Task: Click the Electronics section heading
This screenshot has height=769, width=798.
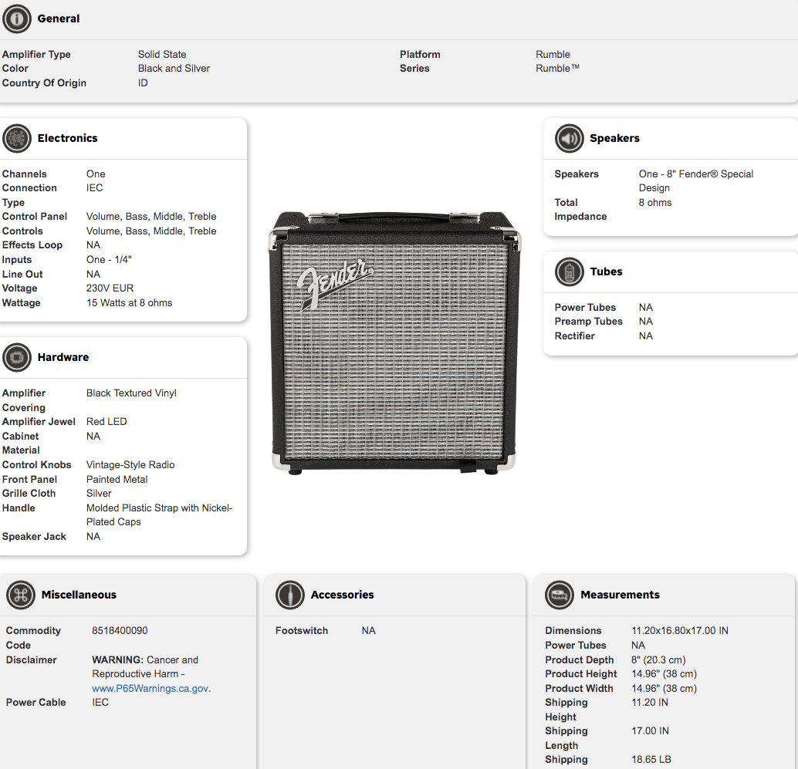Action: [67, 138]
